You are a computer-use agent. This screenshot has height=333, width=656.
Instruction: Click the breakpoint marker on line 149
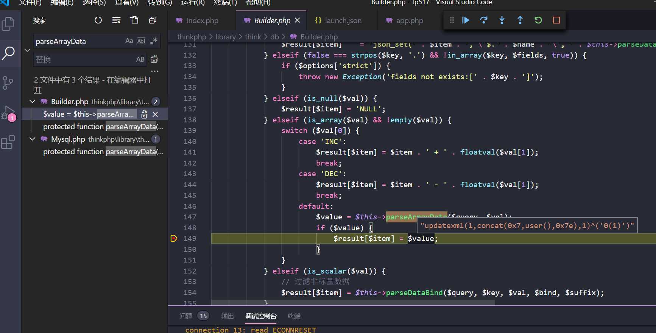(x=174, y=238)
